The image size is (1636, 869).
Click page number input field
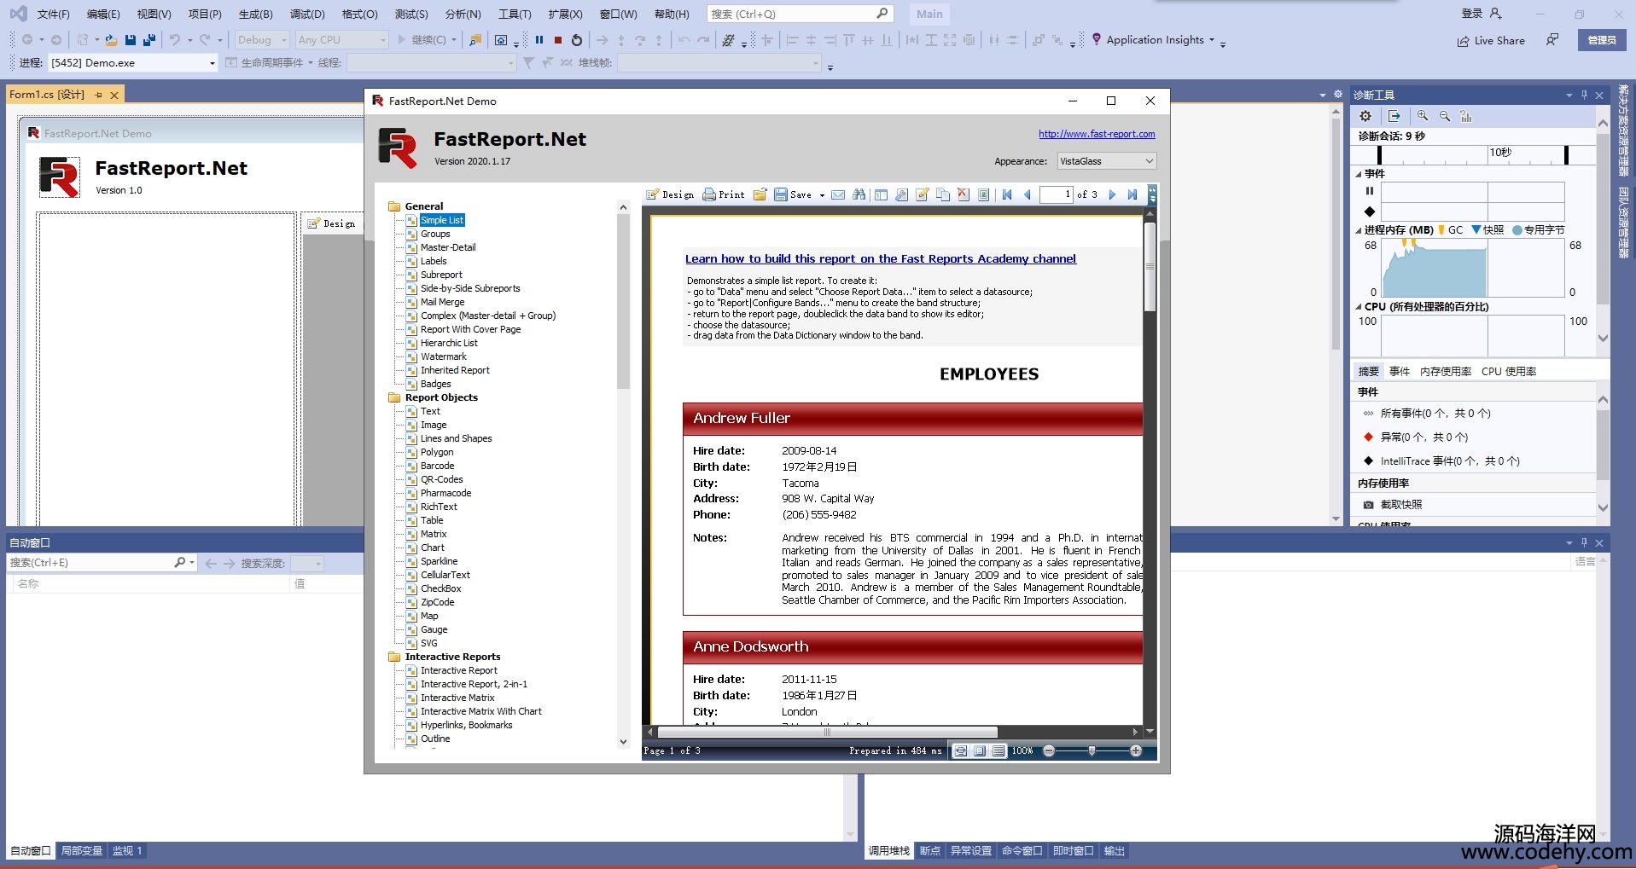coord(1057,194)
